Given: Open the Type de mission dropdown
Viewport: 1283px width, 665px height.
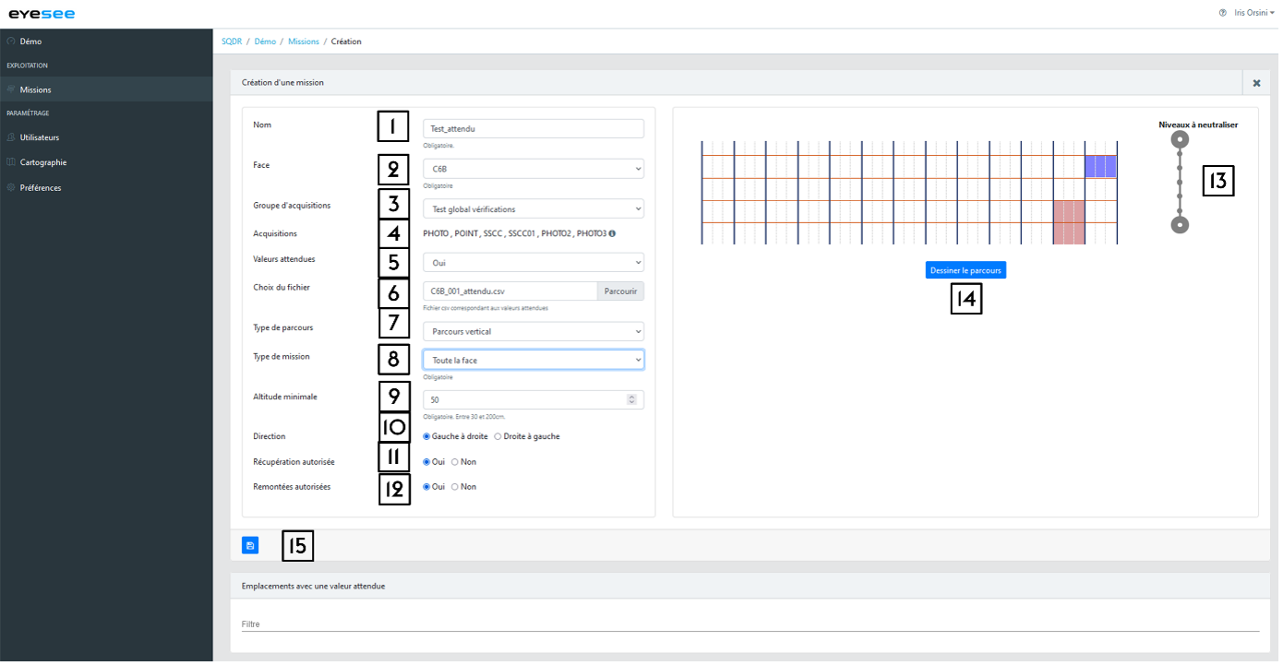Looking at the screenshot, I should click(x=533, y=360).
